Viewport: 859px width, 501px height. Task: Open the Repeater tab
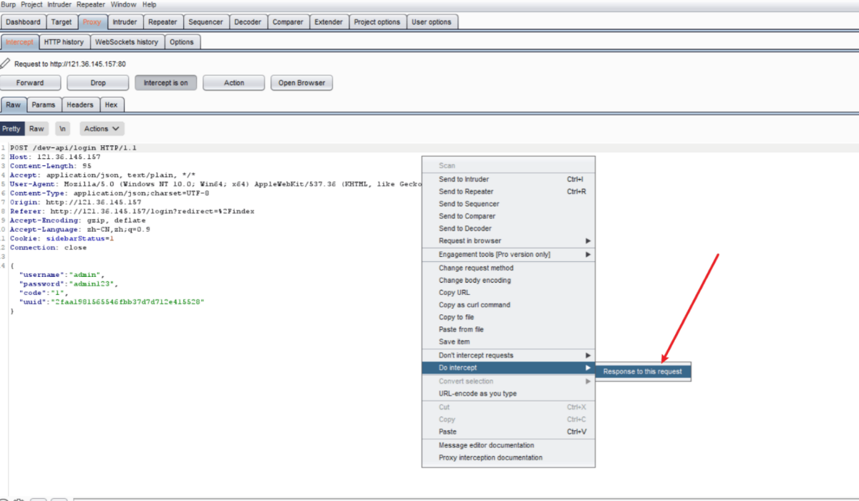[x=163, y=22]
